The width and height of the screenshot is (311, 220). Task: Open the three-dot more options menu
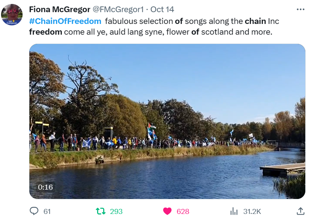pos(301,9)
